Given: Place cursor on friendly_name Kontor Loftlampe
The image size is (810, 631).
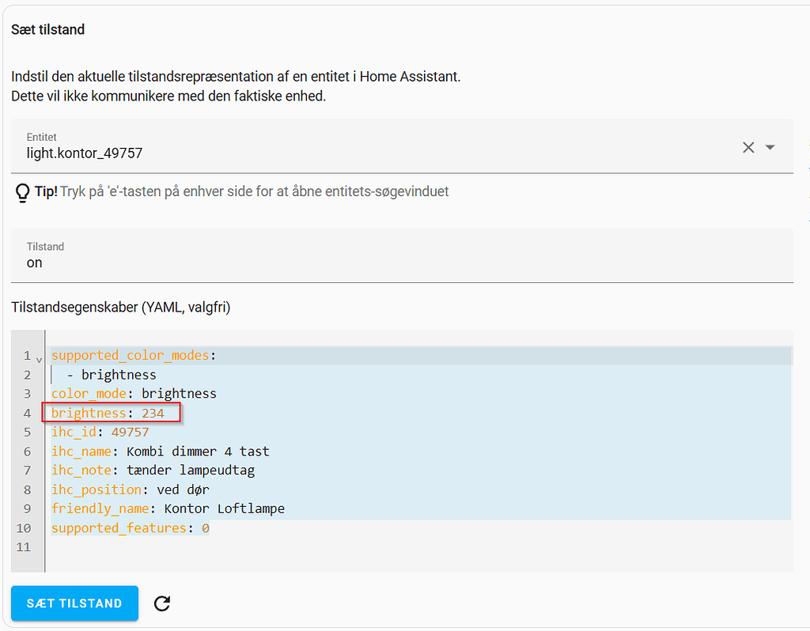Looking at the screenshot, I should [168, 508].
